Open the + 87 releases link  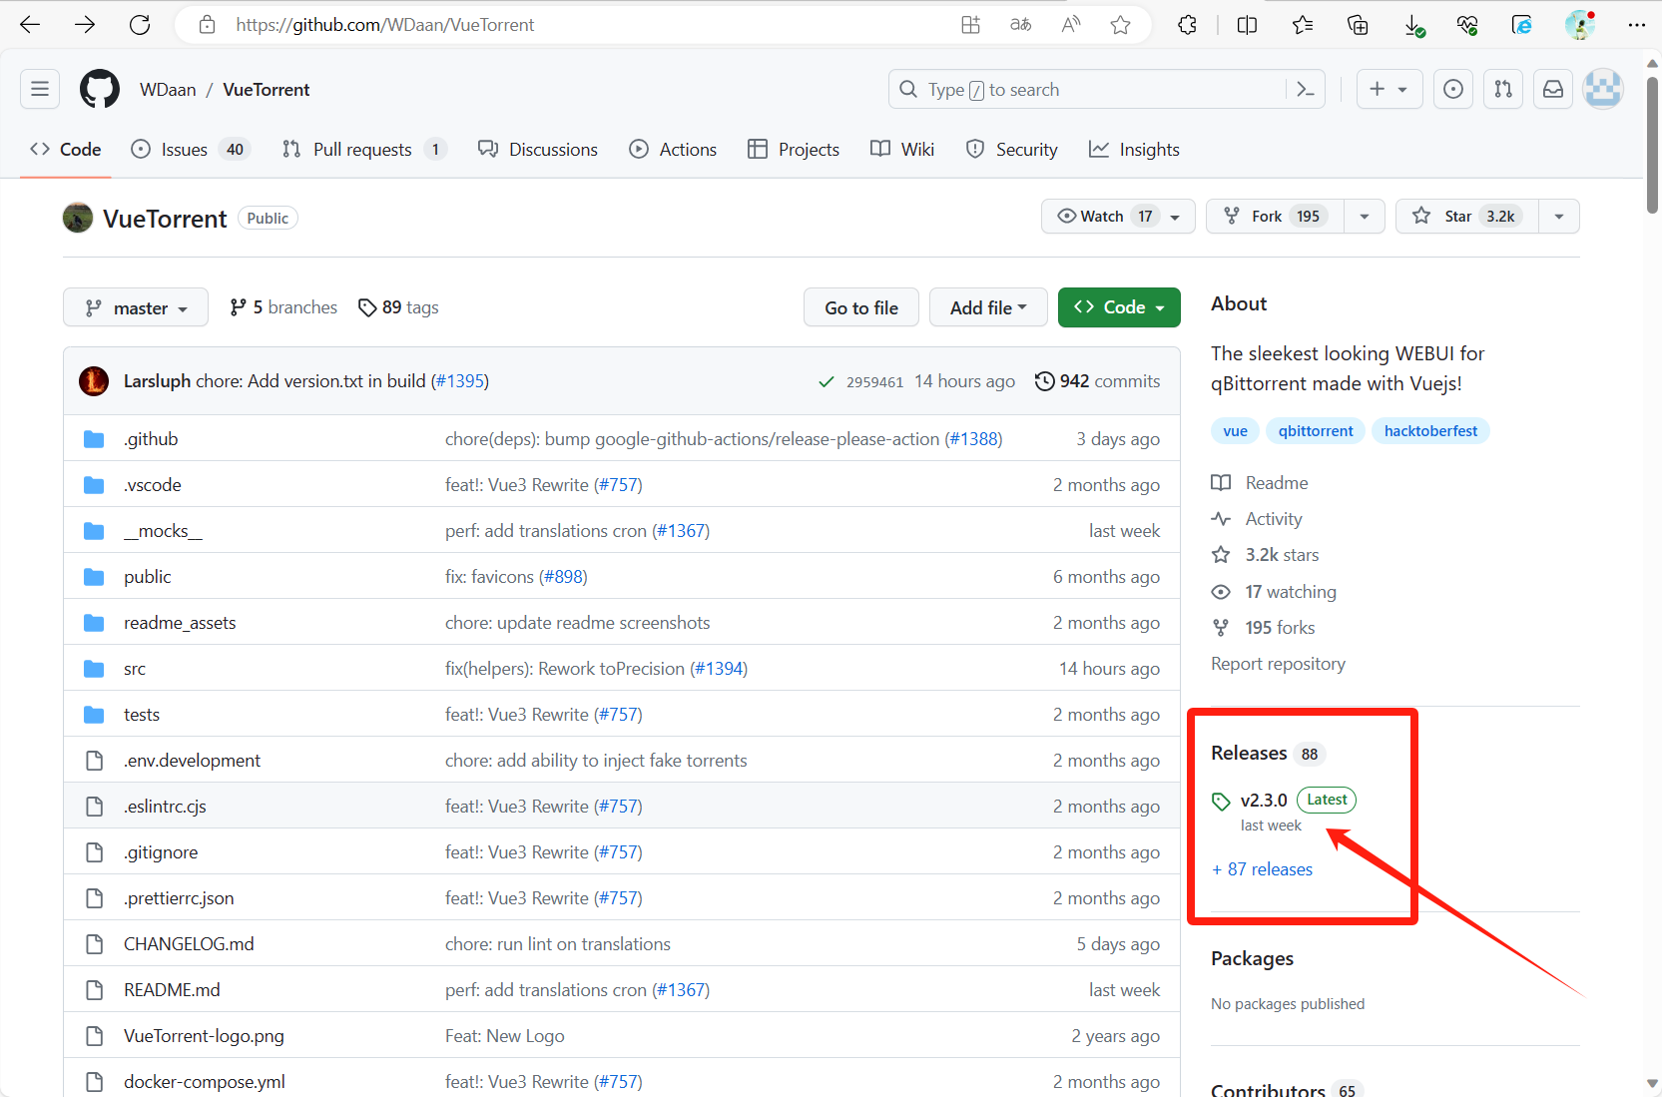point(1263,869)
